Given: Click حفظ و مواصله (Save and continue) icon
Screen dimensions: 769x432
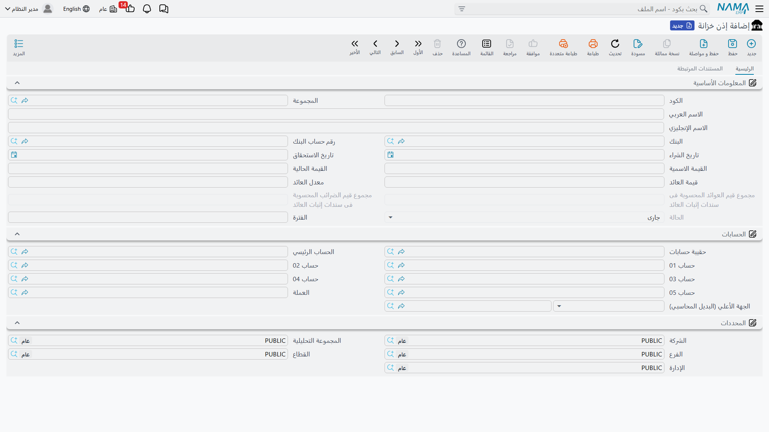Looking at the screenshot, I should pos(704,44).
